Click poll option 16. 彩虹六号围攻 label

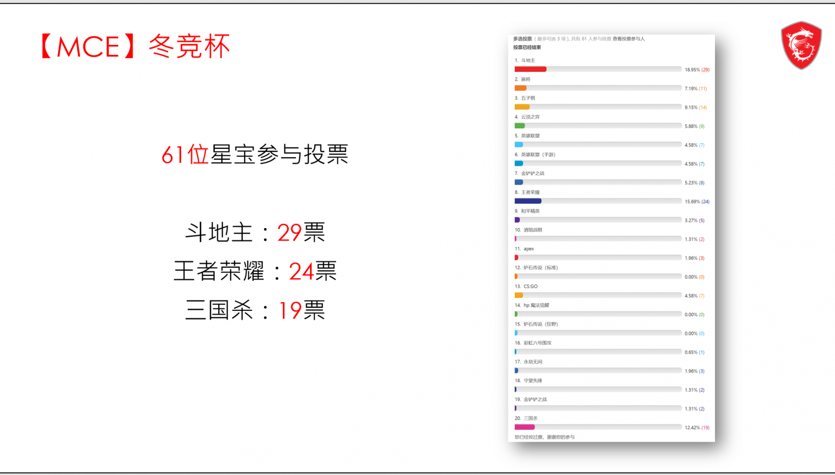coord(533,343)
